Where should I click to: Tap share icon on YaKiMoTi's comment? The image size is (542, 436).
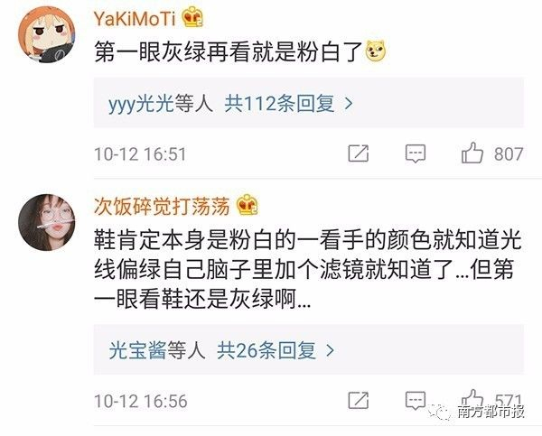(x=359, y=153)
